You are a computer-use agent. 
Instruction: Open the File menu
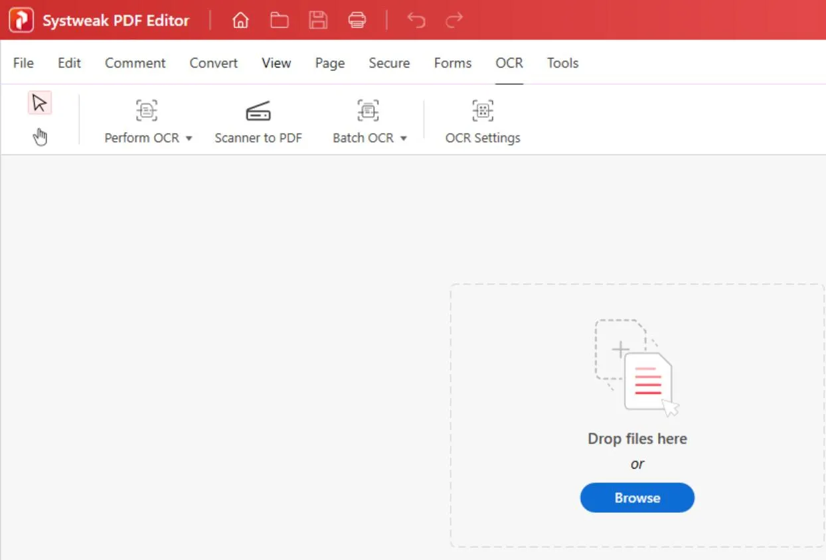23,63
